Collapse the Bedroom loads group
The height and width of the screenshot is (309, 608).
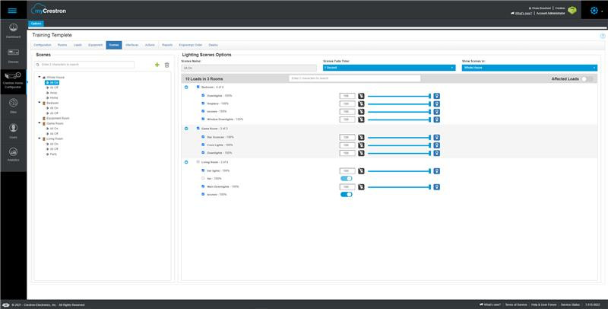[186, 88]
